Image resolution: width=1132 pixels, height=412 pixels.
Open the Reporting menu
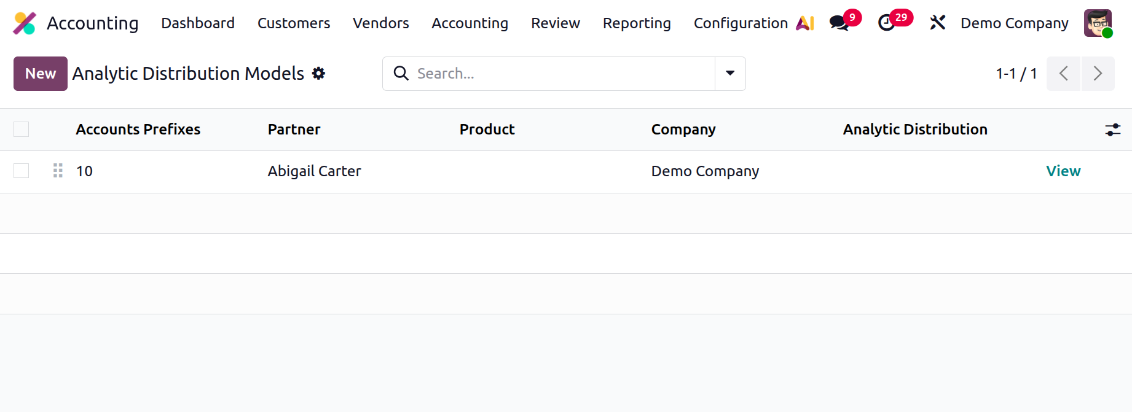click(637, 23)
